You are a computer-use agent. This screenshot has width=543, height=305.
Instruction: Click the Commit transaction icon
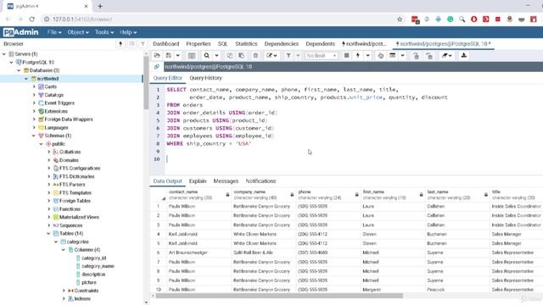(x=416, y=56)
